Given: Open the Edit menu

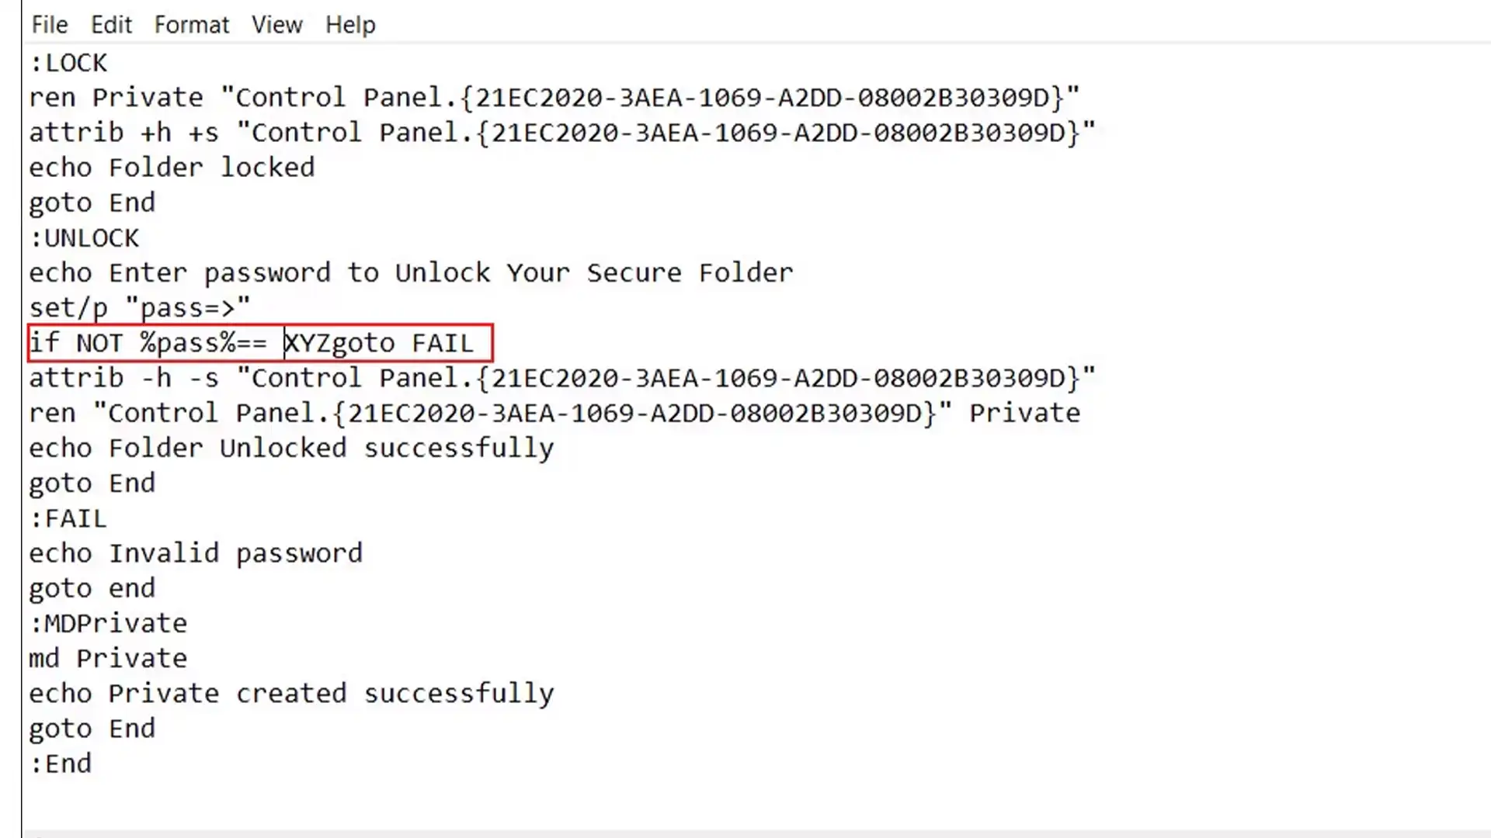Looking at the screenshot, I should click(110, 23).
